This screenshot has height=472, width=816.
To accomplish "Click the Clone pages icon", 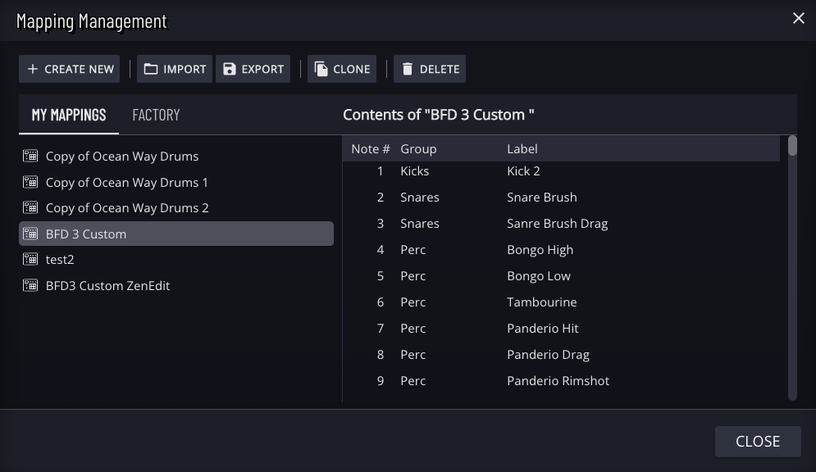I will point(321,69).
